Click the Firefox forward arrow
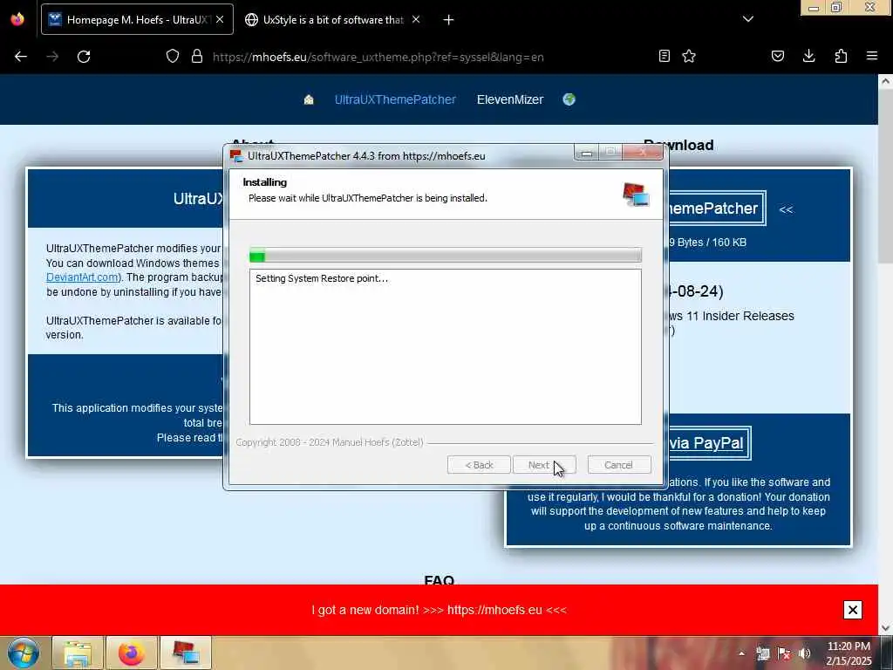893x670 pixels. (x=52, y=57)
